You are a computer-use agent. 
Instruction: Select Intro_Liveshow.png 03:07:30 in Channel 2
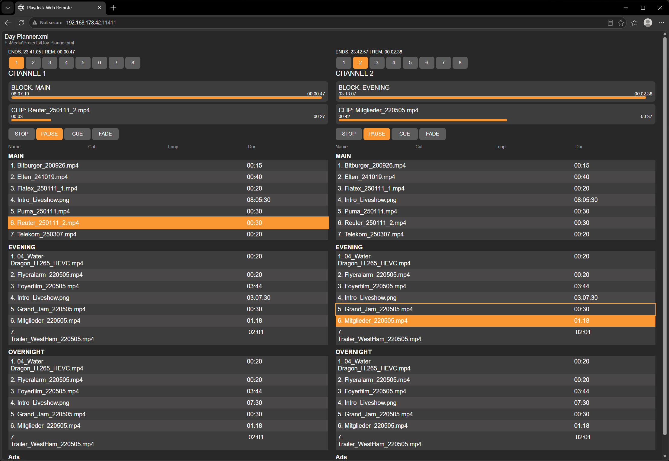(495, 298)
